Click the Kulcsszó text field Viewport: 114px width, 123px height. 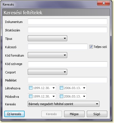[x=58, y=47]
